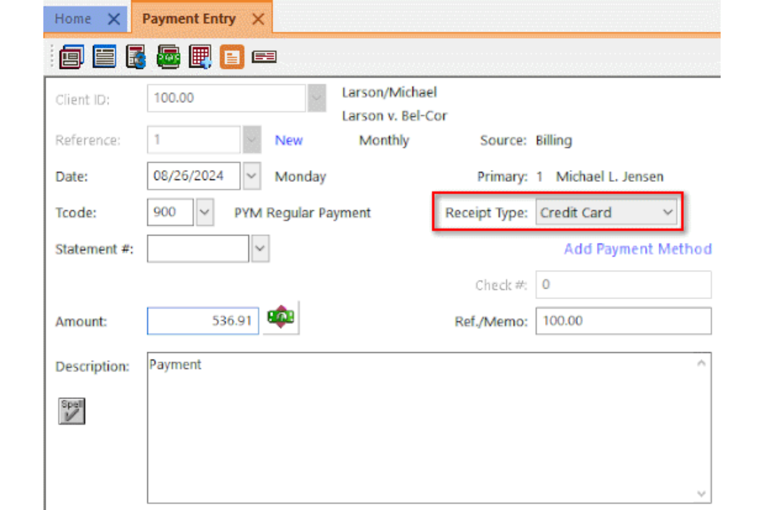Open the Receipt Type dropdown
The width and height of the screenshot is (764, 510).
668,212
